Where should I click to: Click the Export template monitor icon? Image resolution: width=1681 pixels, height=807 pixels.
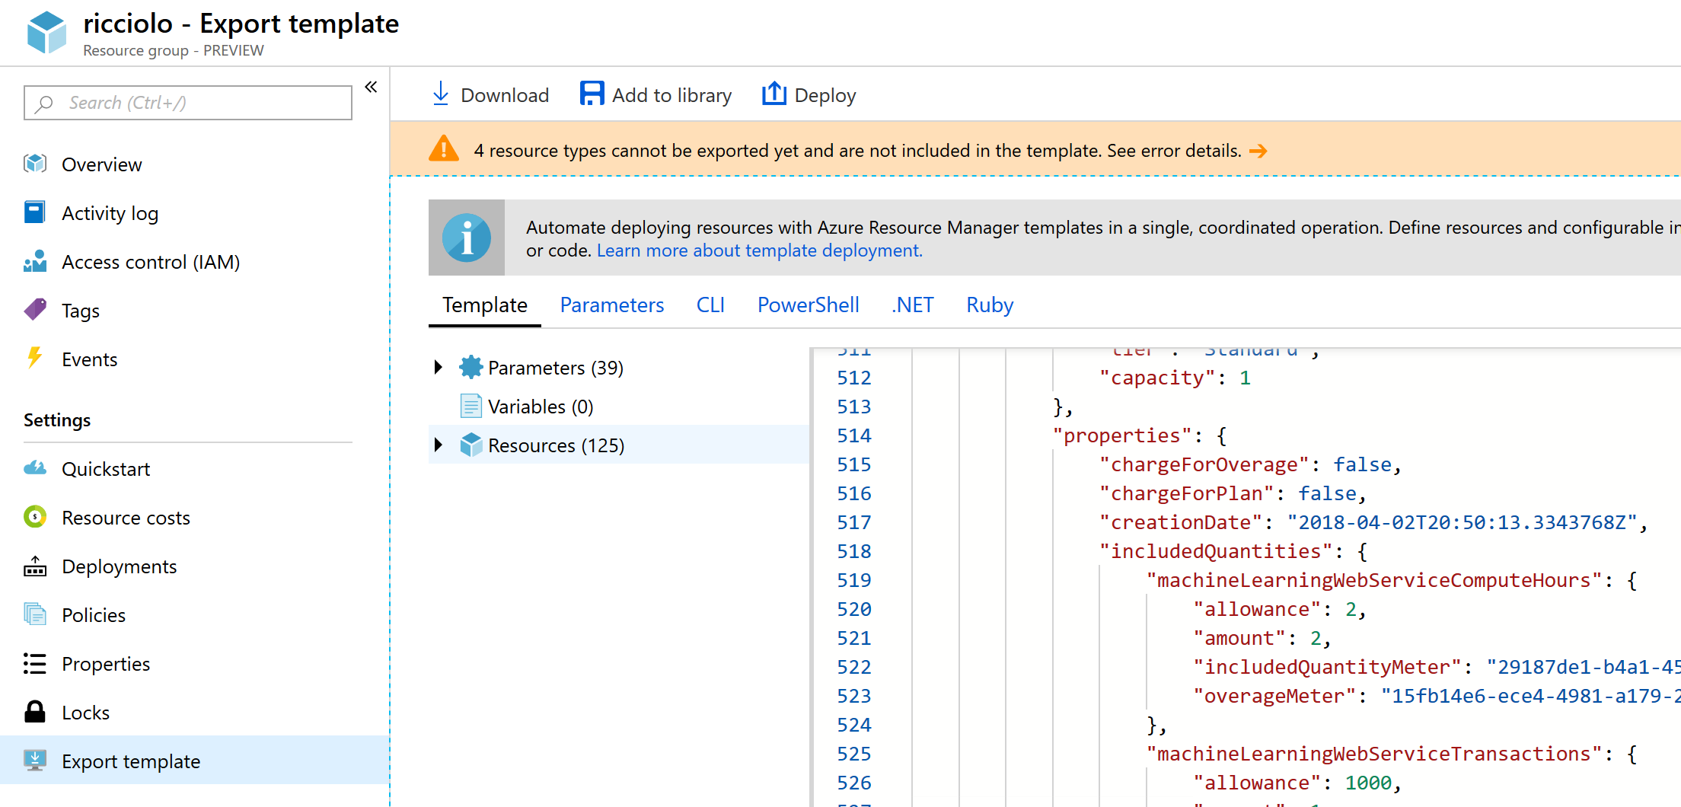35,761
